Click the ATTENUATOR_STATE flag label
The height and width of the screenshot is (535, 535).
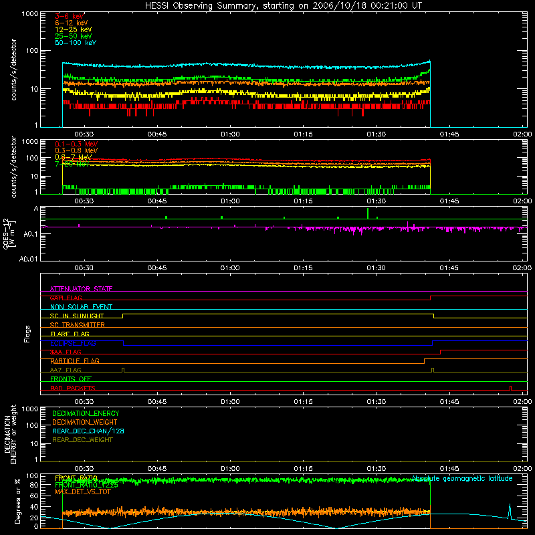pos(81,289)
